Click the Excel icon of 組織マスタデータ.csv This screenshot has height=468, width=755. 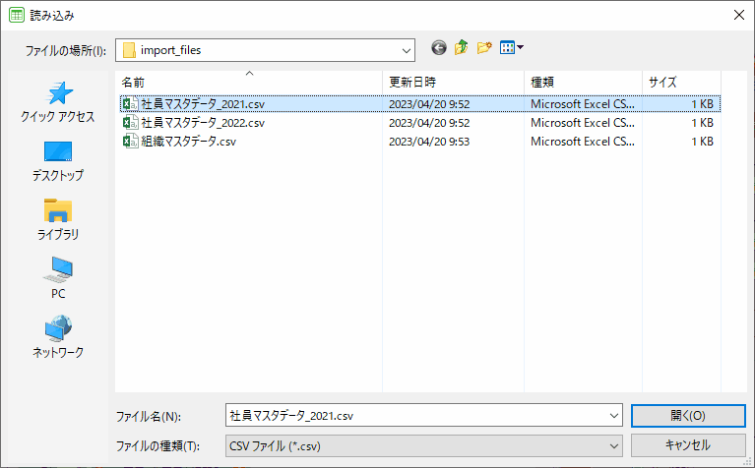pos(130,142)
